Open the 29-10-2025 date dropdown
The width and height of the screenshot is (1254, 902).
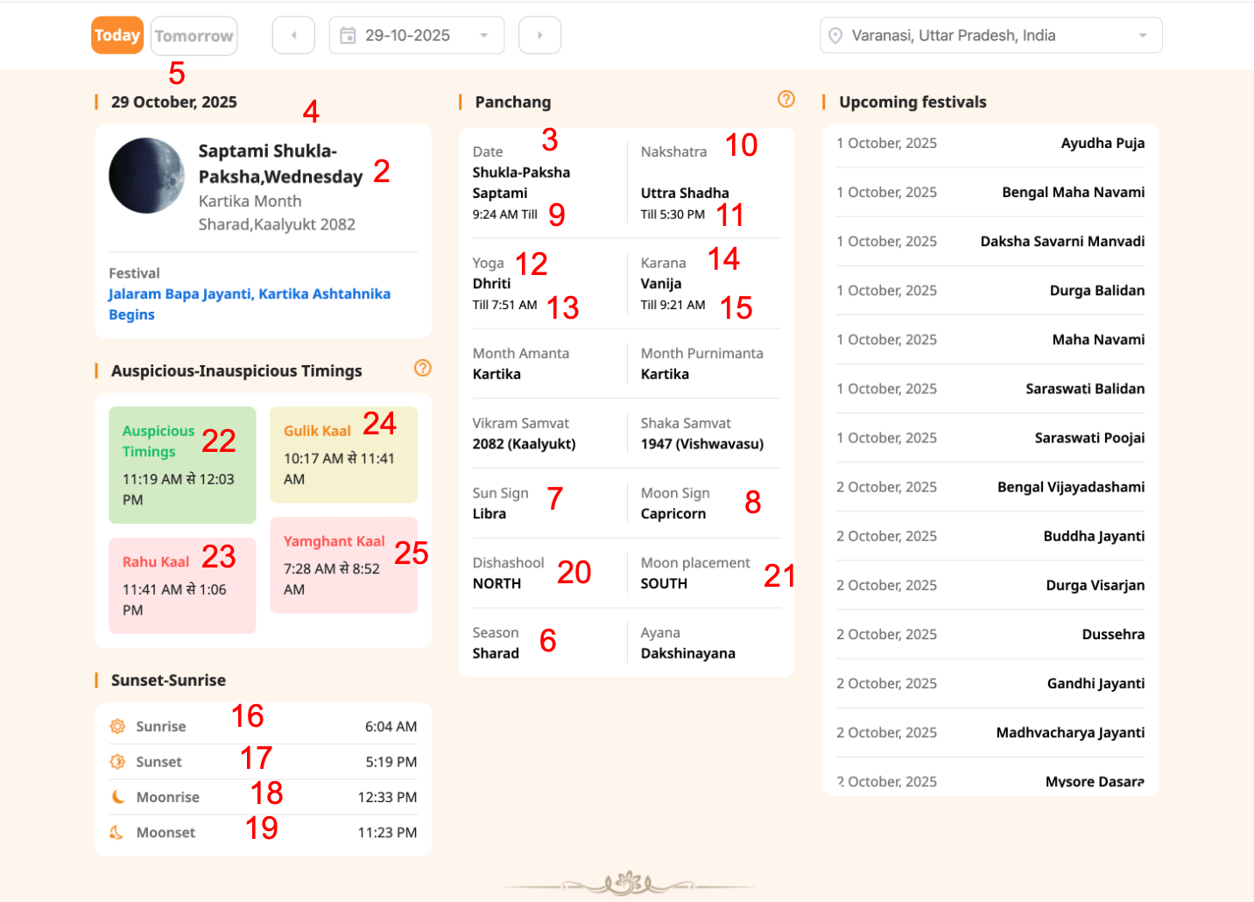(x=416, y=36)
